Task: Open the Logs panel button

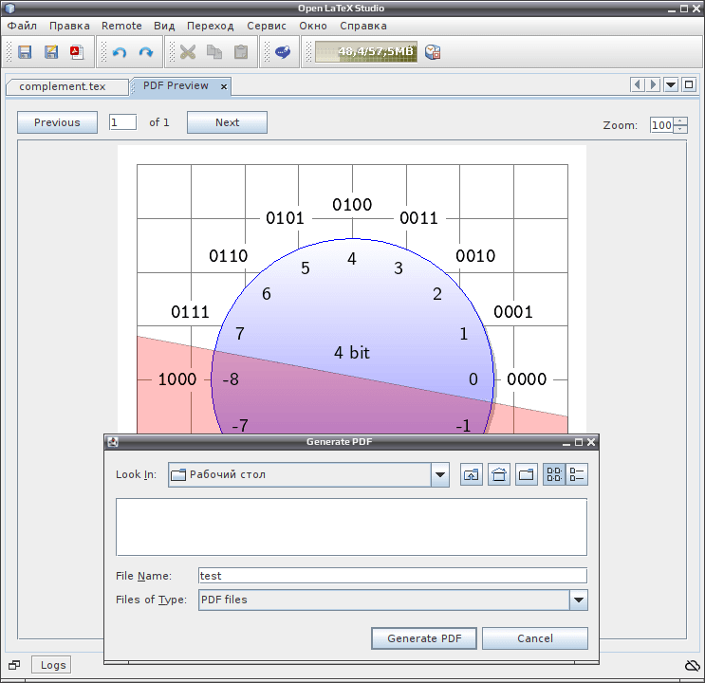Action: (53, 665)
